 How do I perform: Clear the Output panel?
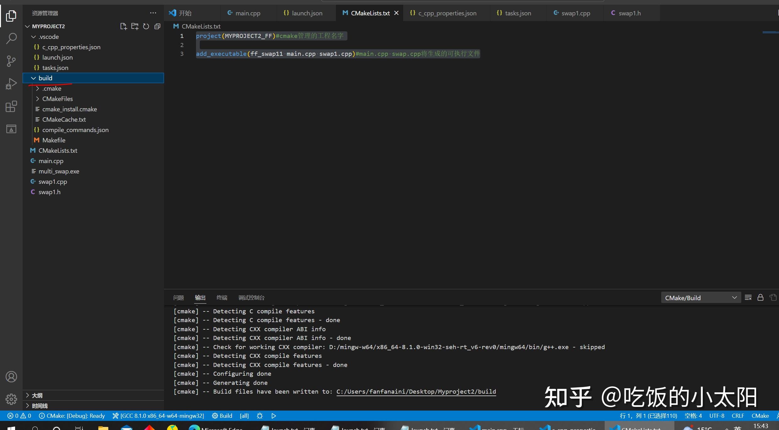(748, 297)
